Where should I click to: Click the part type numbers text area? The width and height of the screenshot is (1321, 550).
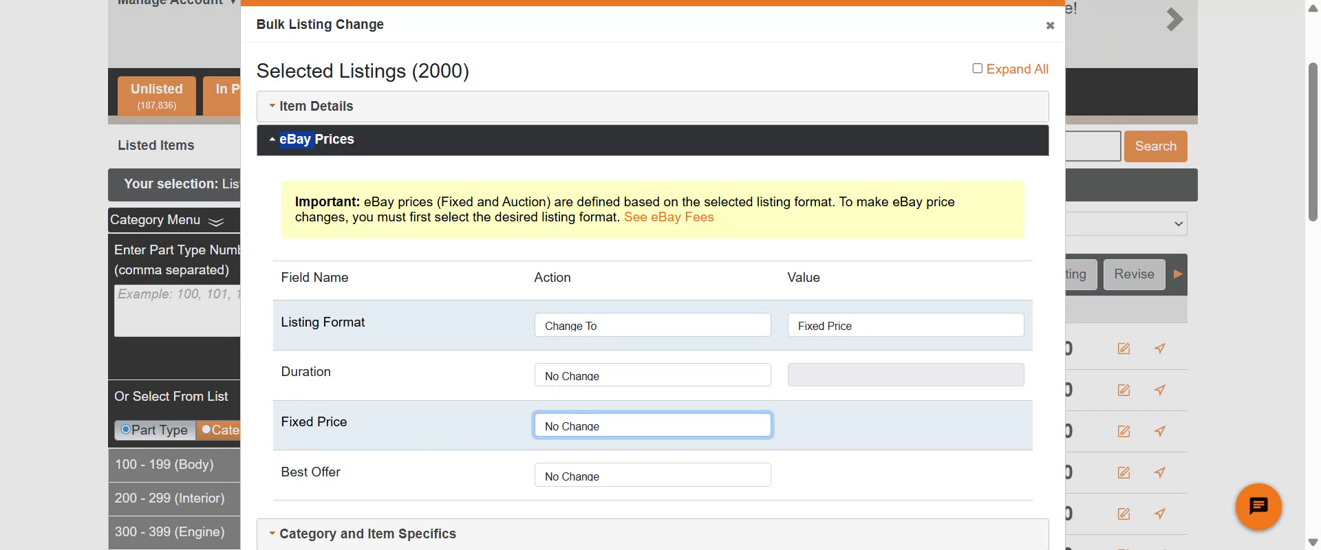tap(177, 311)
